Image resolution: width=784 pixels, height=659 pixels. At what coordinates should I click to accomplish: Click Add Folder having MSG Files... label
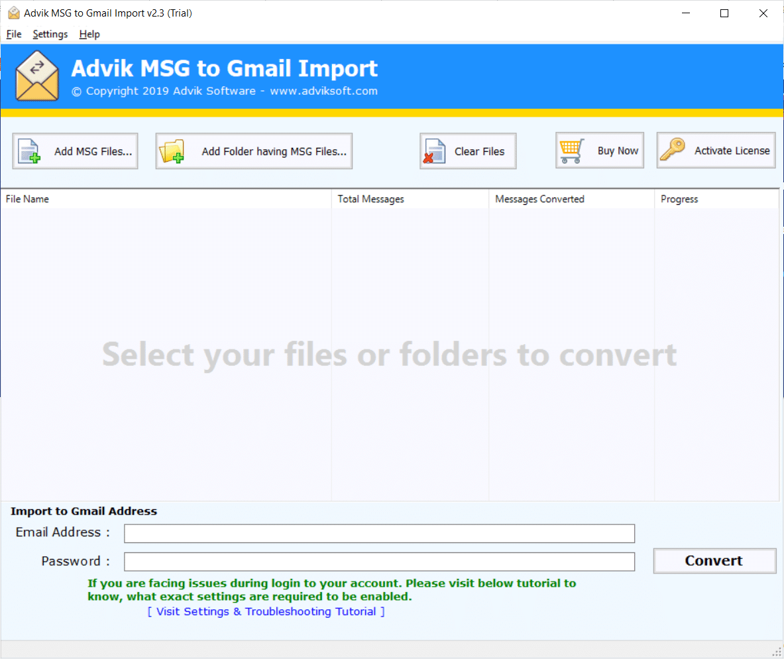[x=274, y=151]
